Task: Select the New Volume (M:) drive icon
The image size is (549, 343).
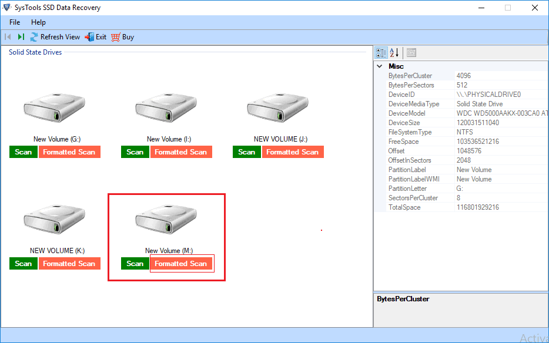Action: [166, 218]
